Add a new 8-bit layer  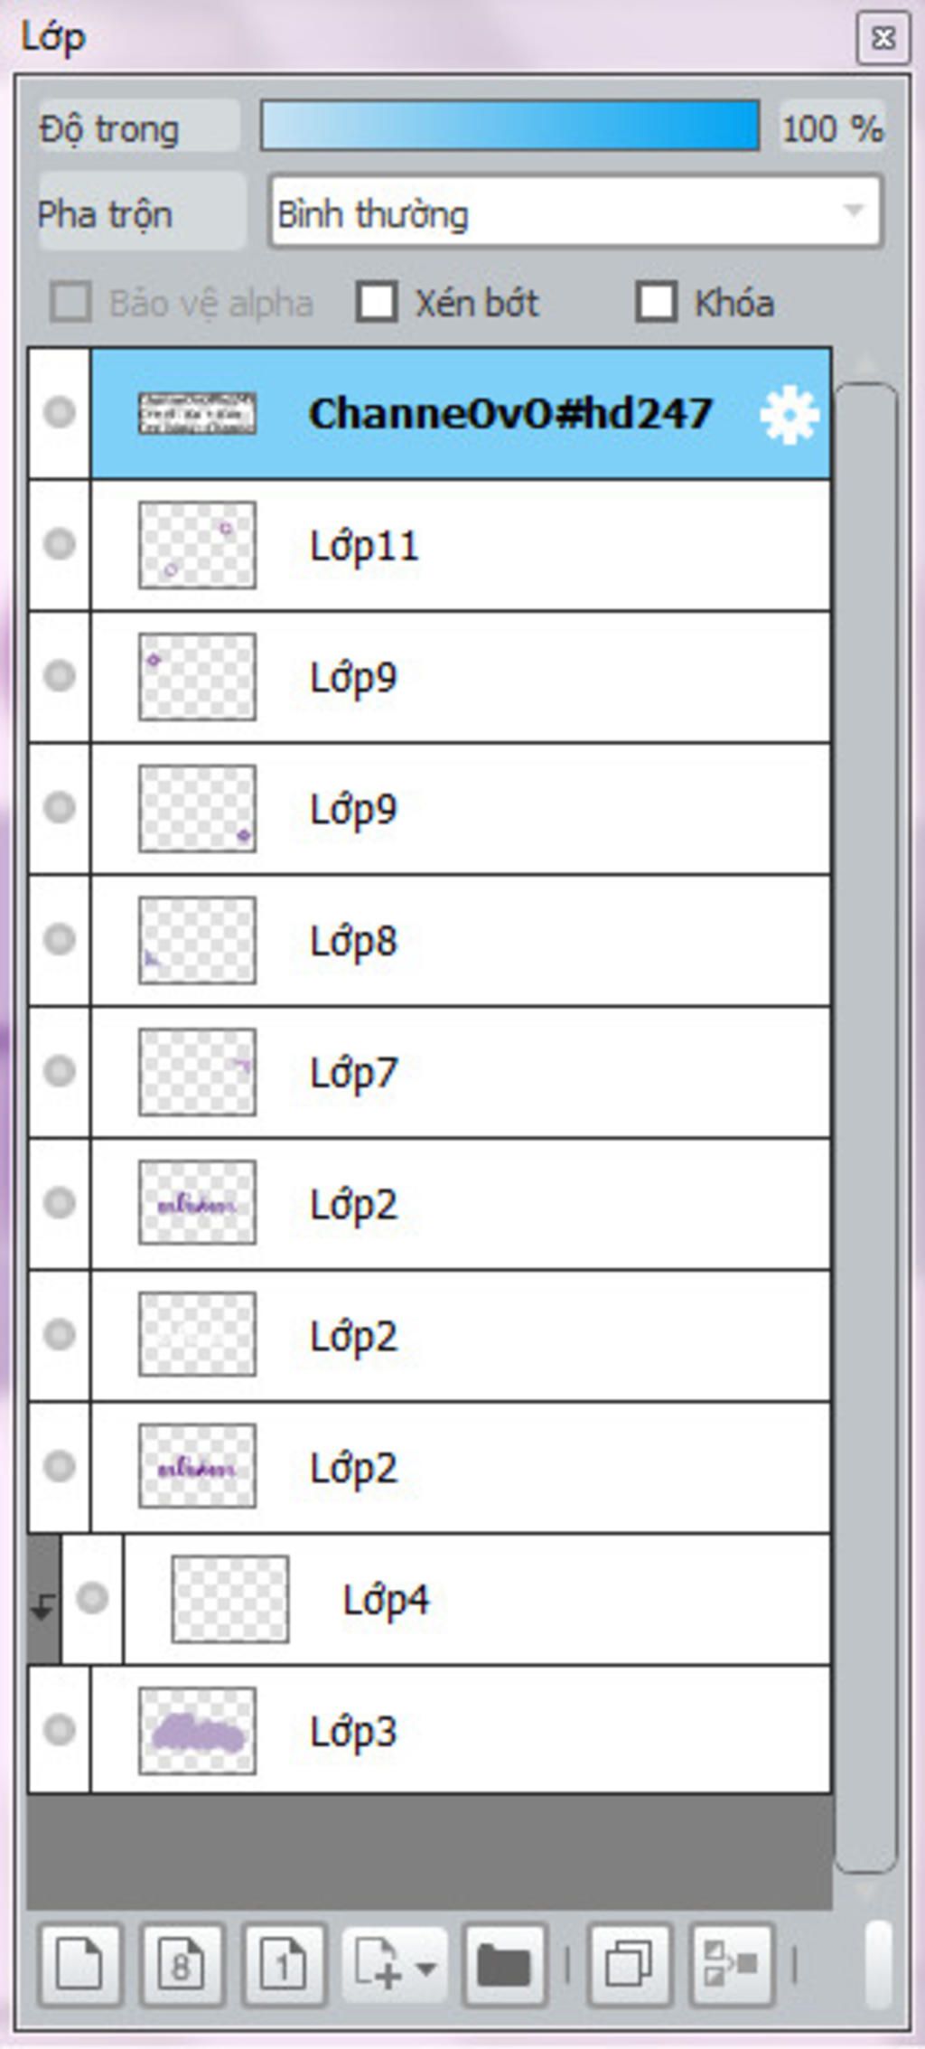[182, 1965]
